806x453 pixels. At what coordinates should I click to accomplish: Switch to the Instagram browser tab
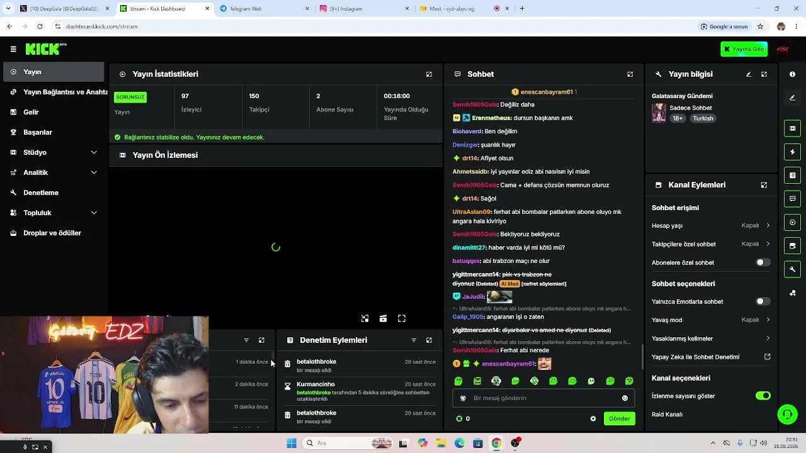pyautogui.click(x=363, y=9)
